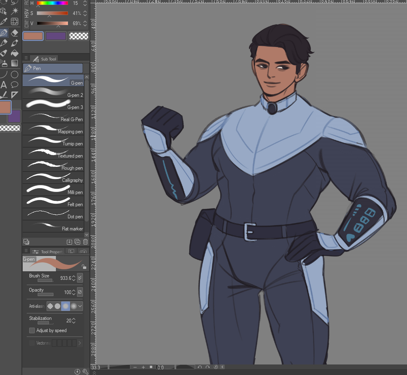The image size is (407, 375).
Task: Select the Gradient tool
Action: point(15,63)
